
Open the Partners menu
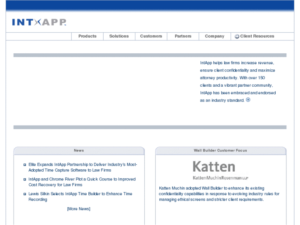[x=183, y=36]
